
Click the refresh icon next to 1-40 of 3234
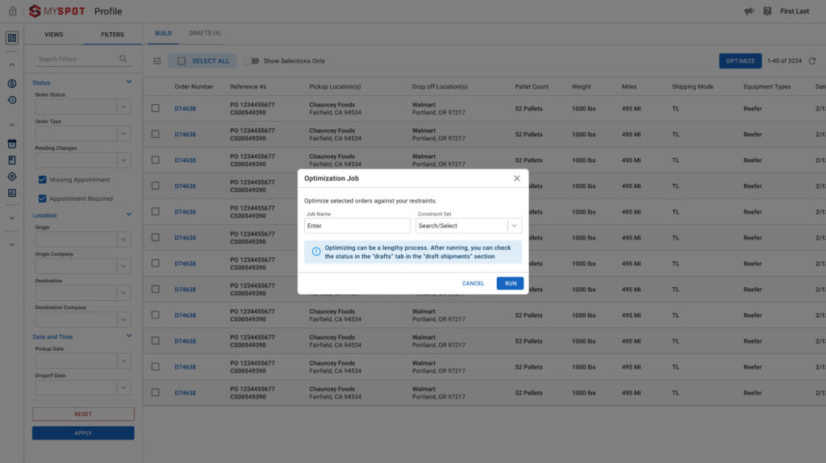tap(812, 61)
